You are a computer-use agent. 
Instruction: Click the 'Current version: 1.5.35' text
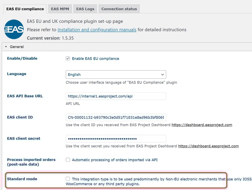(x=50, y=38)
